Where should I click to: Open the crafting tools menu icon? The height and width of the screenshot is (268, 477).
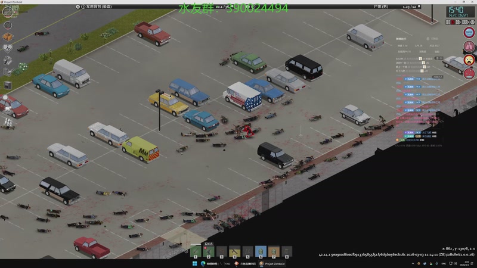tap(8, 61)
